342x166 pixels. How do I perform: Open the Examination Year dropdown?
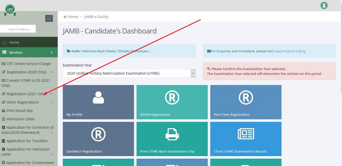point(129,73)
